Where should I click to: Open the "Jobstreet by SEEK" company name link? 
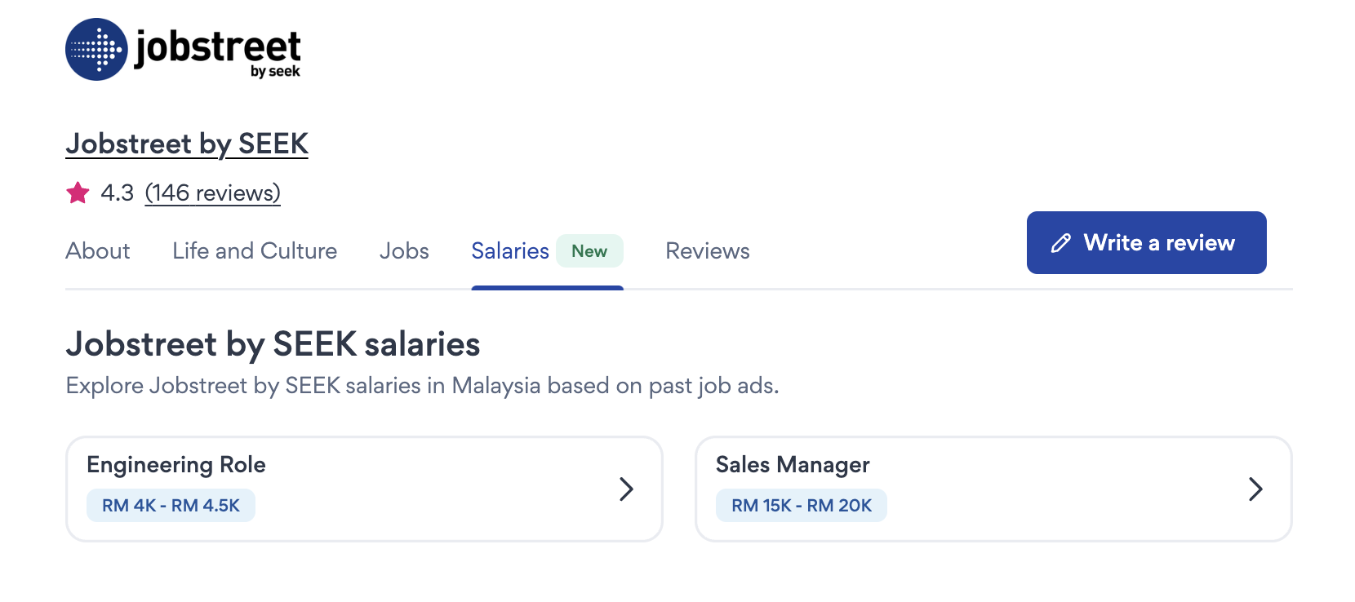point(187,144)
